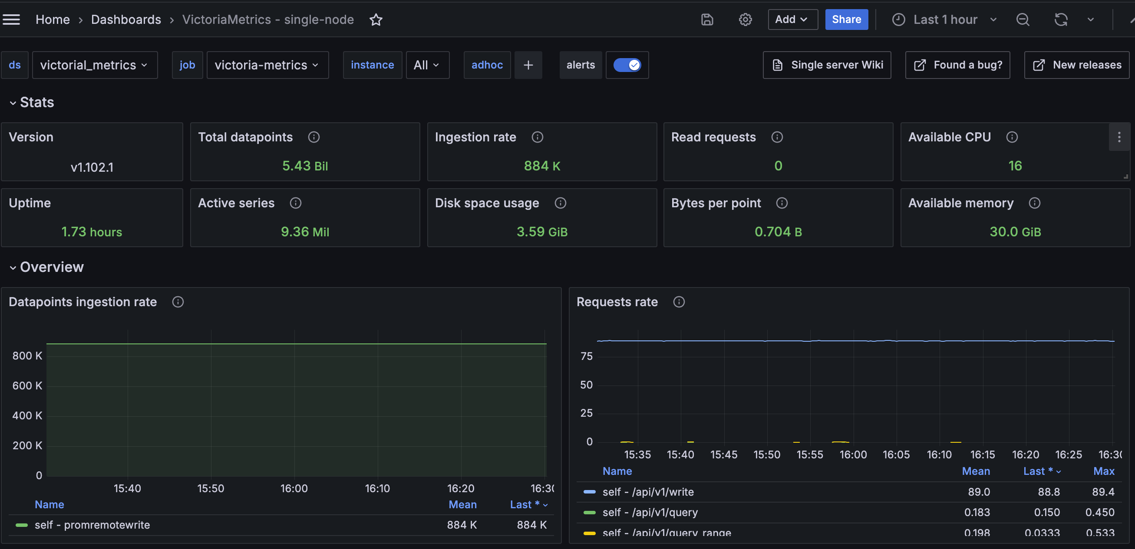Open the ds datasource dropdown

coord(95,65)
